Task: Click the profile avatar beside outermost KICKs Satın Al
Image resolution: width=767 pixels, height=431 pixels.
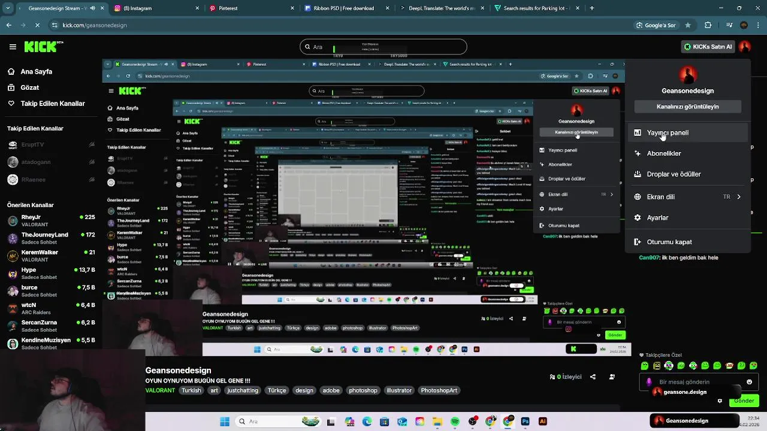Action: point(745,47)
